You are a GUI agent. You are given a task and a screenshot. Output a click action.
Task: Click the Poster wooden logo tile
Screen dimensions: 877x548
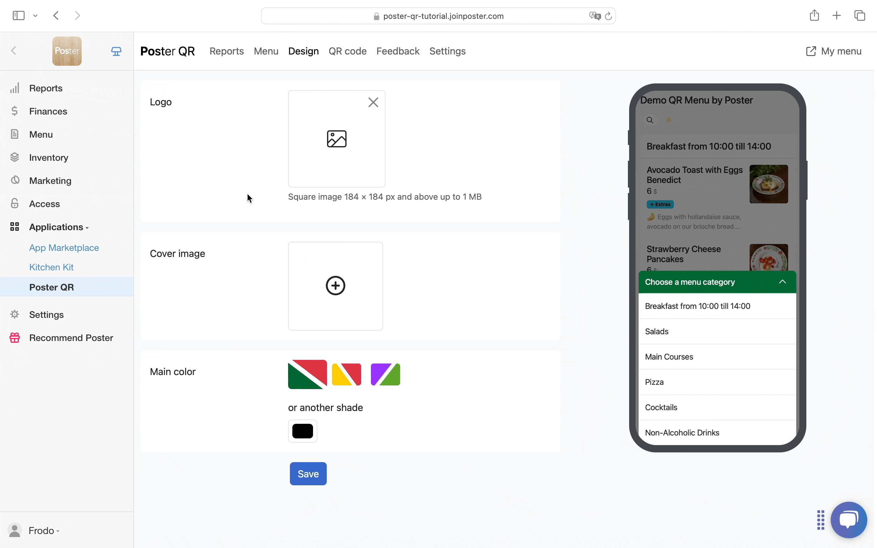tap(67, 51)
